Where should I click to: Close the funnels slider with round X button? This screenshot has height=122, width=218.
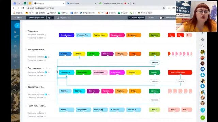pyautogui.click(x=17, y=26)
